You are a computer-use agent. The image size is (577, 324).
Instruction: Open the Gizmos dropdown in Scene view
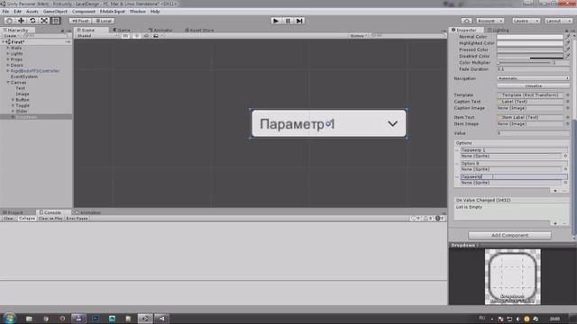click(x=359, y=36)
